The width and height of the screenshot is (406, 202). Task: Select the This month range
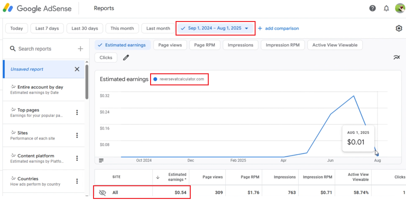click(122, 28)
